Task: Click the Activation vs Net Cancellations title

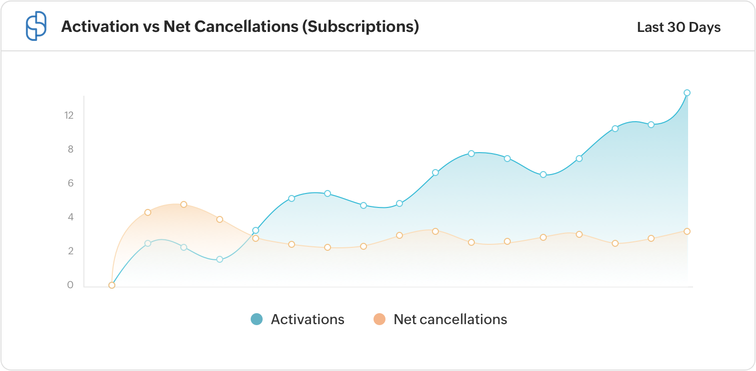Action: [240, 27]
